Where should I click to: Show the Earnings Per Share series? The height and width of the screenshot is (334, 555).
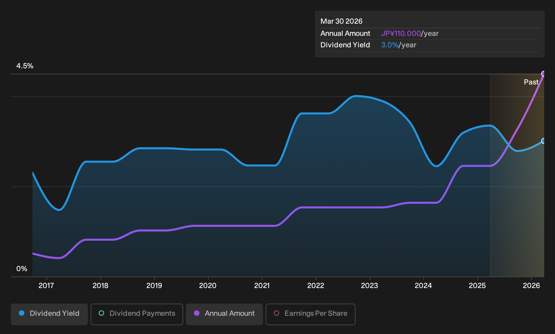click(311, 314)
